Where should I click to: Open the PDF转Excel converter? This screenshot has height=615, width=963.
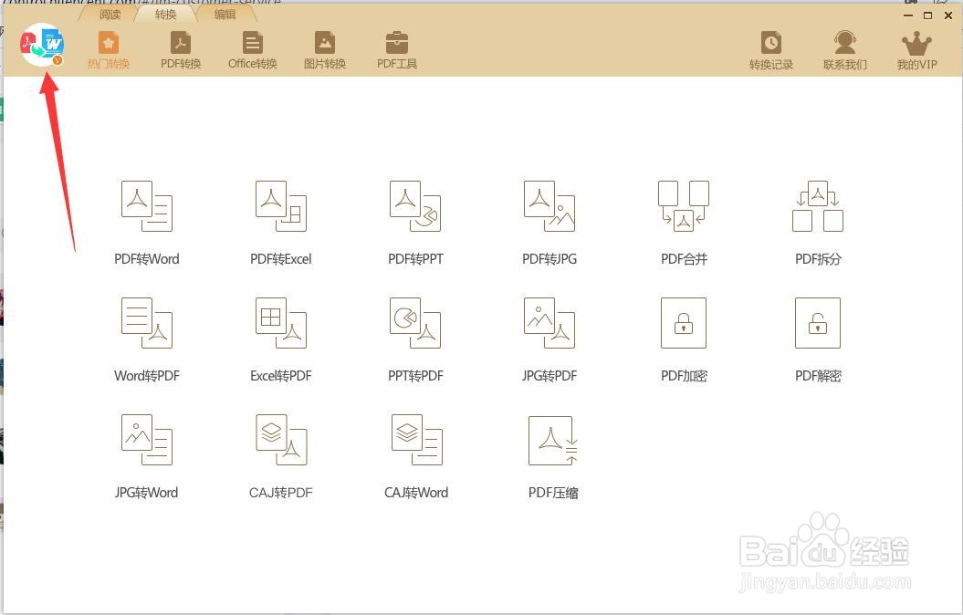(x=280, y=223)
